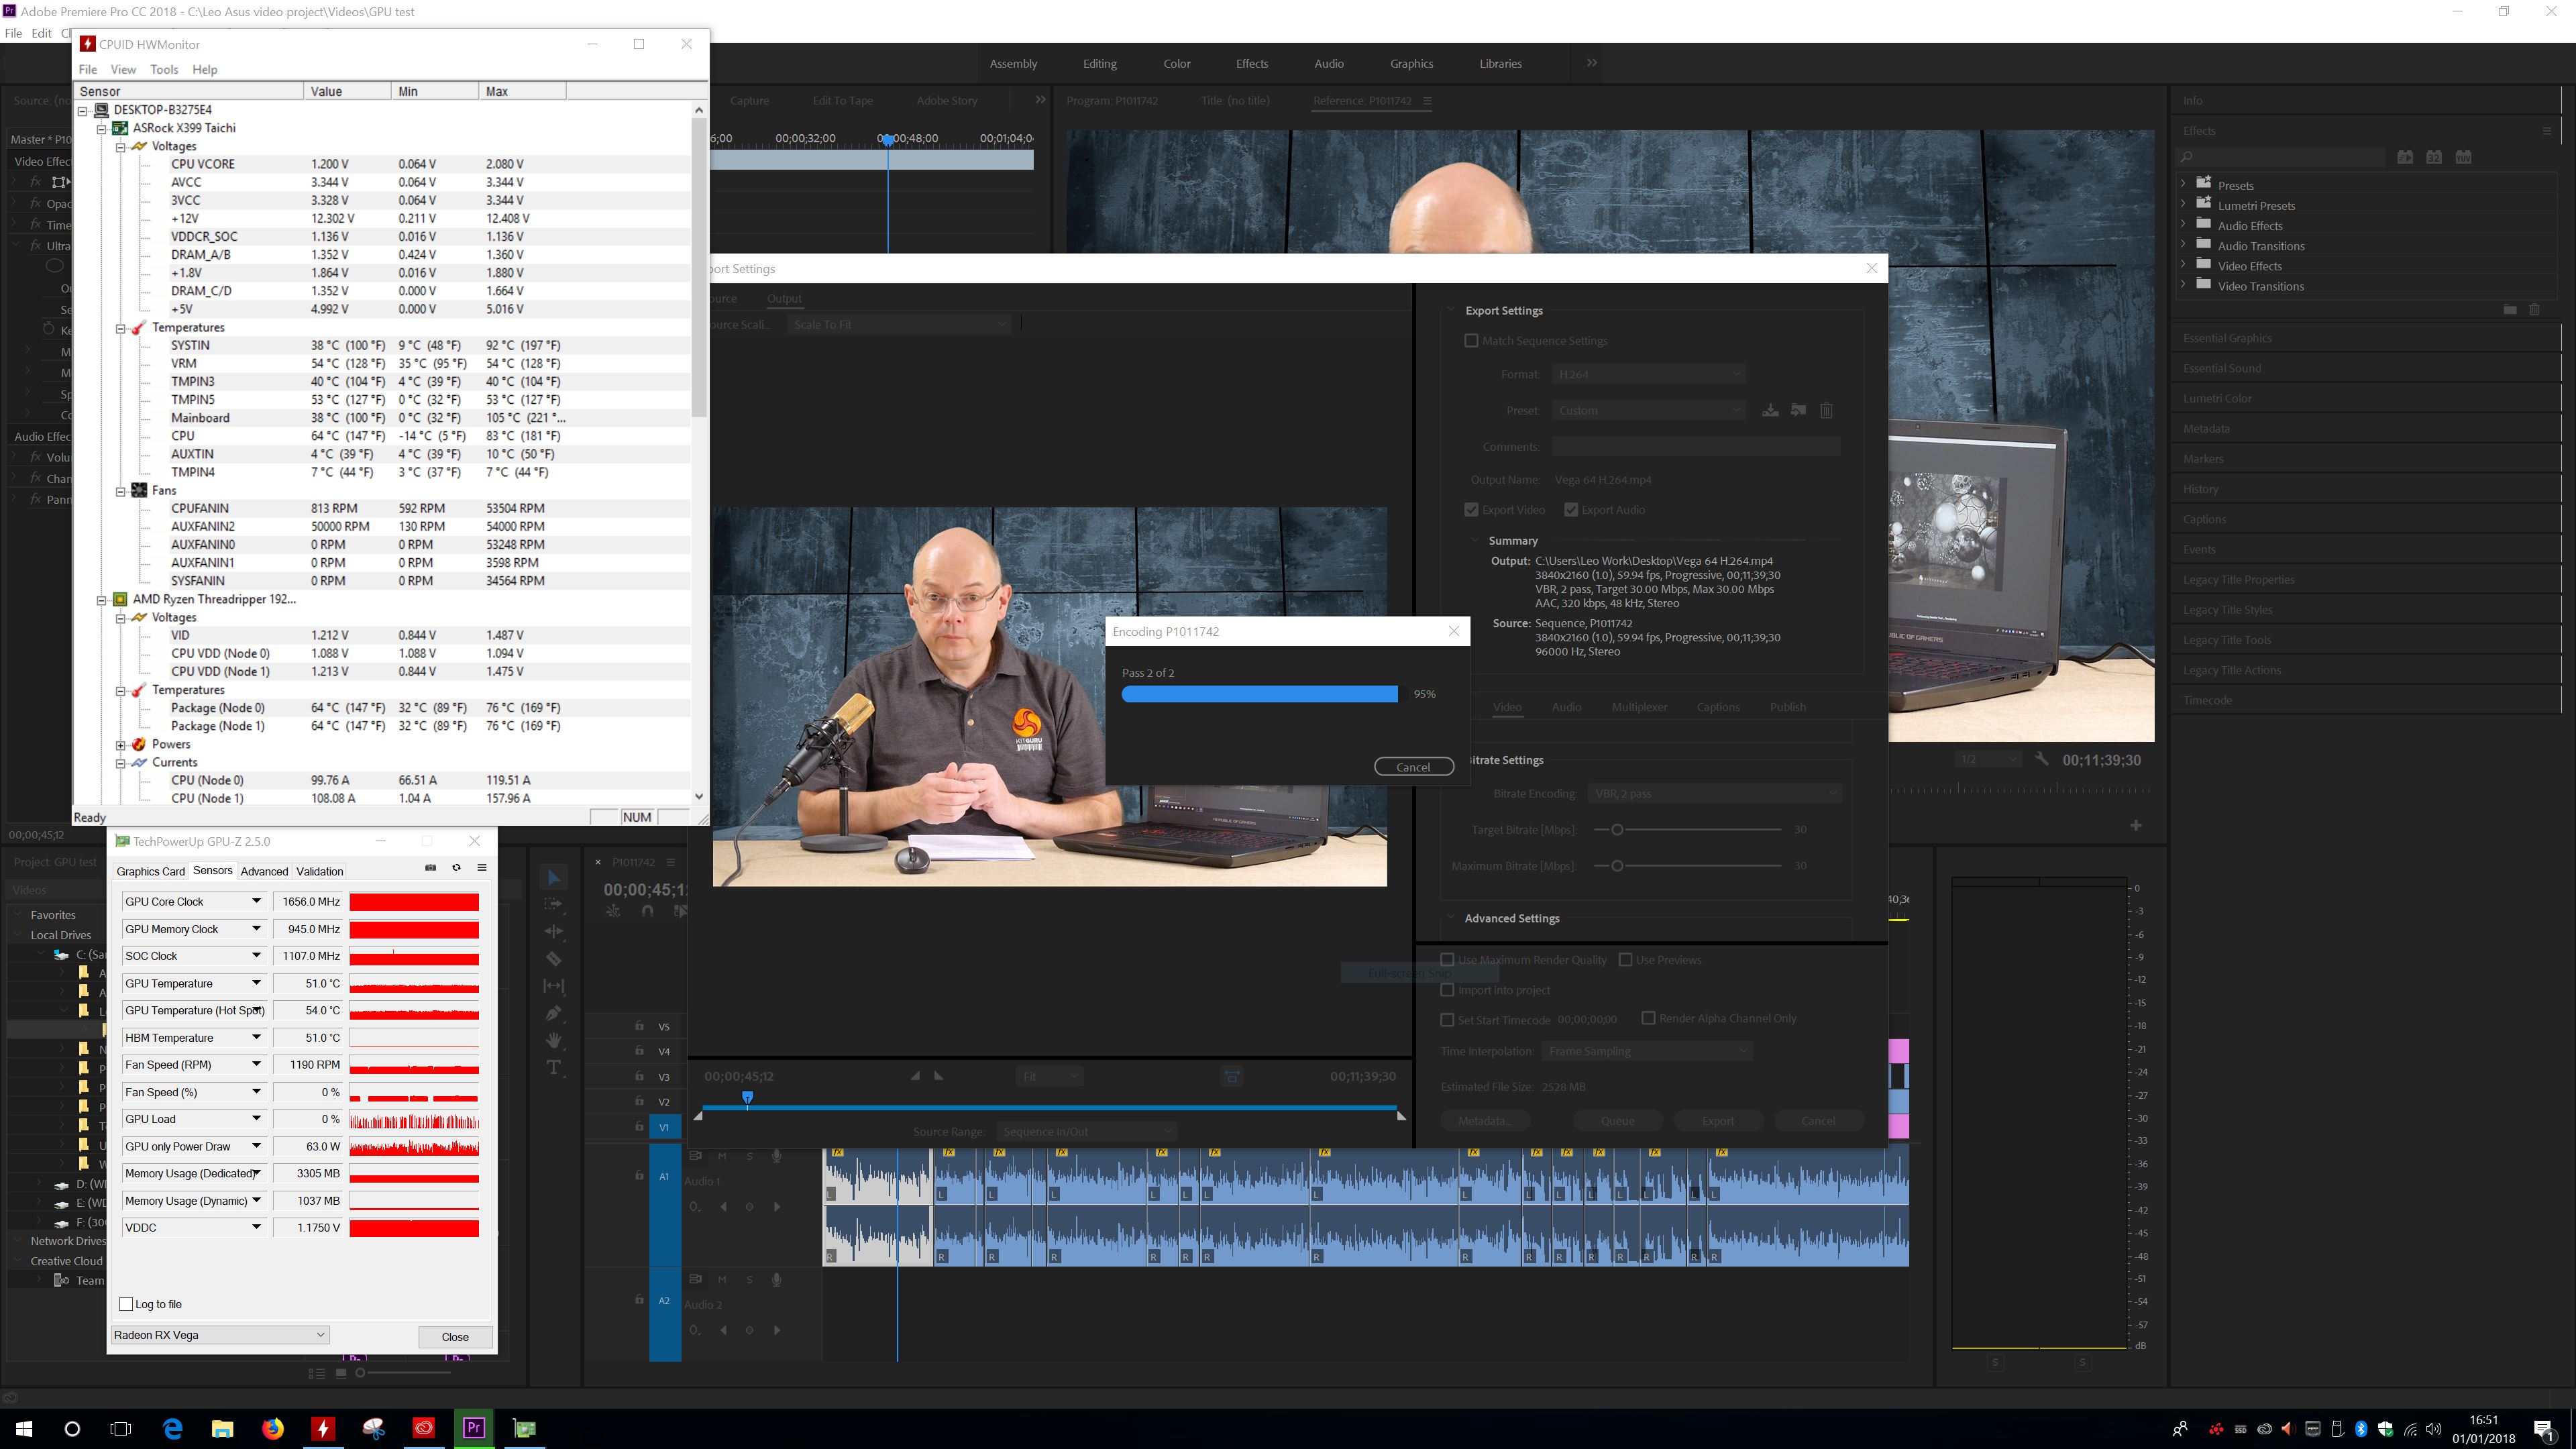Open Radeon RX Vega GPU dropdown
Image resolution: width=2576 pixels, height=1449 pixels.
220,1335
